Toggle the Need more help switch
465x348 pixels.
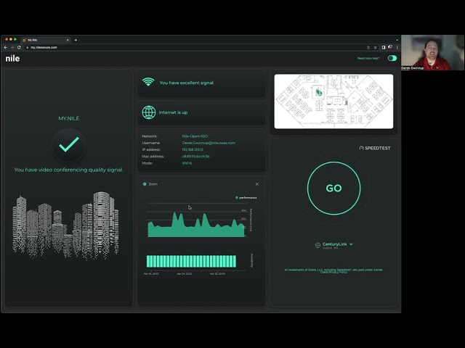coord(392,58)
